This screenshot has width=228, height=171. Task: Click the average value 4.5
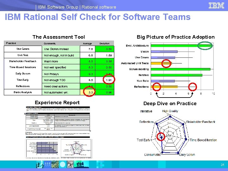point(91,80)
